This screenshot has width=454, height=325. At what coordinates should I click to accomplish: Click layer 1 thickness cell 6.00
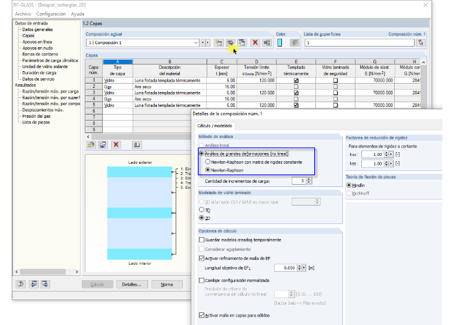[x=222, y=81]
